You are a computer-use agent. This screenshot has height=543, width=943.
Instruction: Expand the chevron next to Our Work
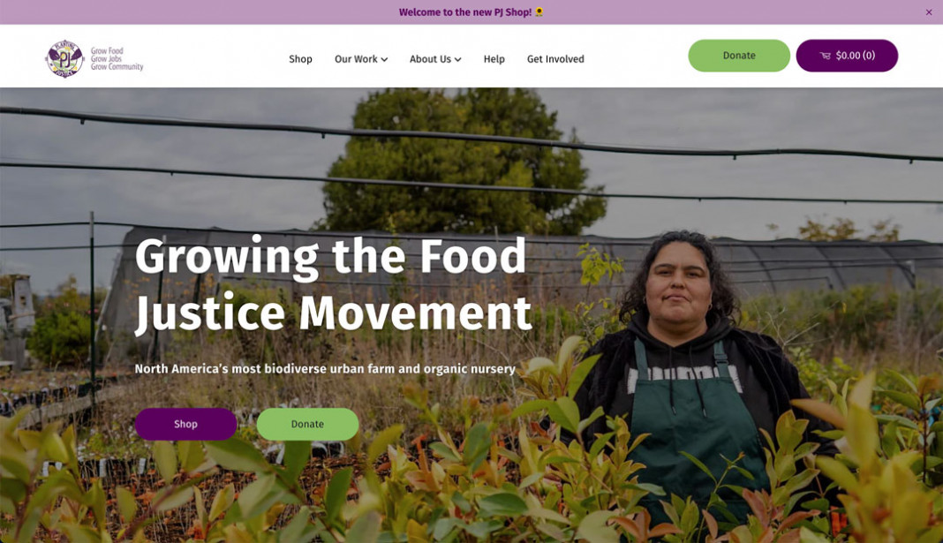[384, 59]
